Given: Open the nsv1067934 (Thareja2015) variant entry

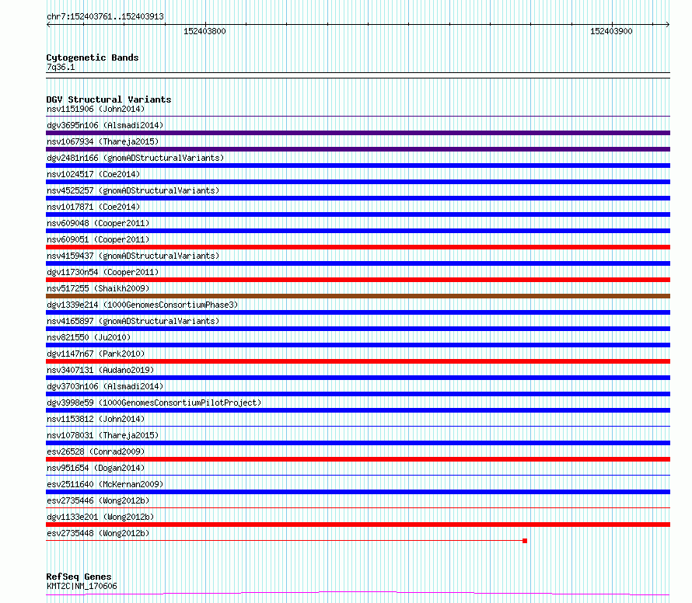Looking at the screenshot, I should point(103,141).
